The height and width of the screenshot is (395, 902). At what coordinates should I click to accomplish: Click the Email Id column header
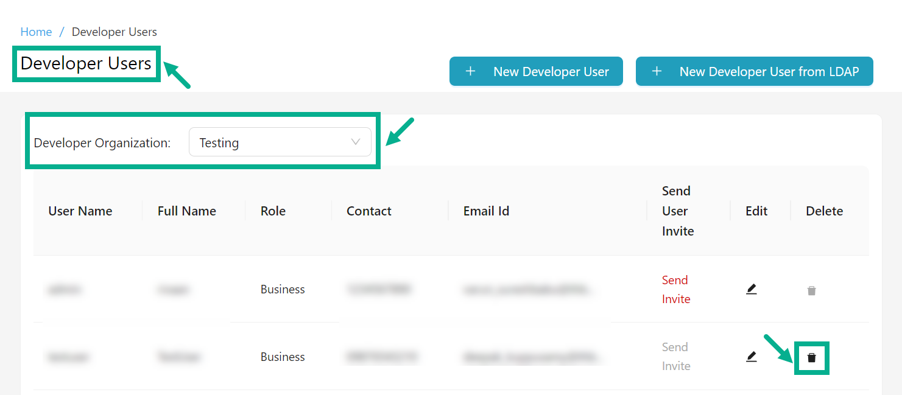pyautogui.click(x=486, y=211)
